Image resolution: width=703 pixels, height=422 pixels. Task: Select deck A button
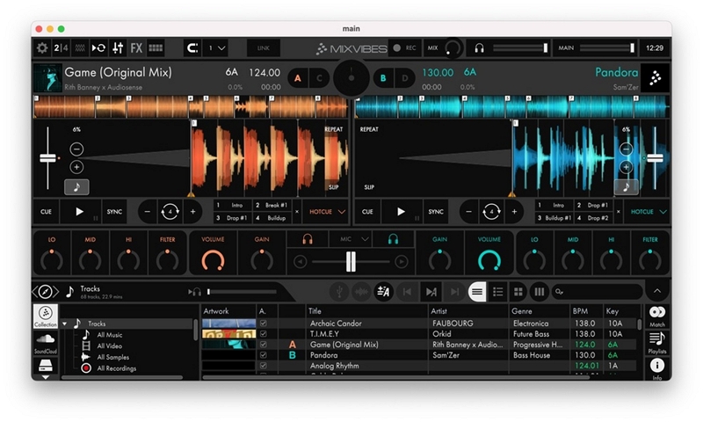[298, 78]
